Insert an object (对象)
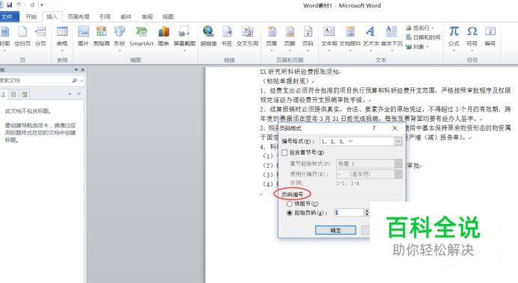The image size is (518, 283). click(x=417, y=47)
